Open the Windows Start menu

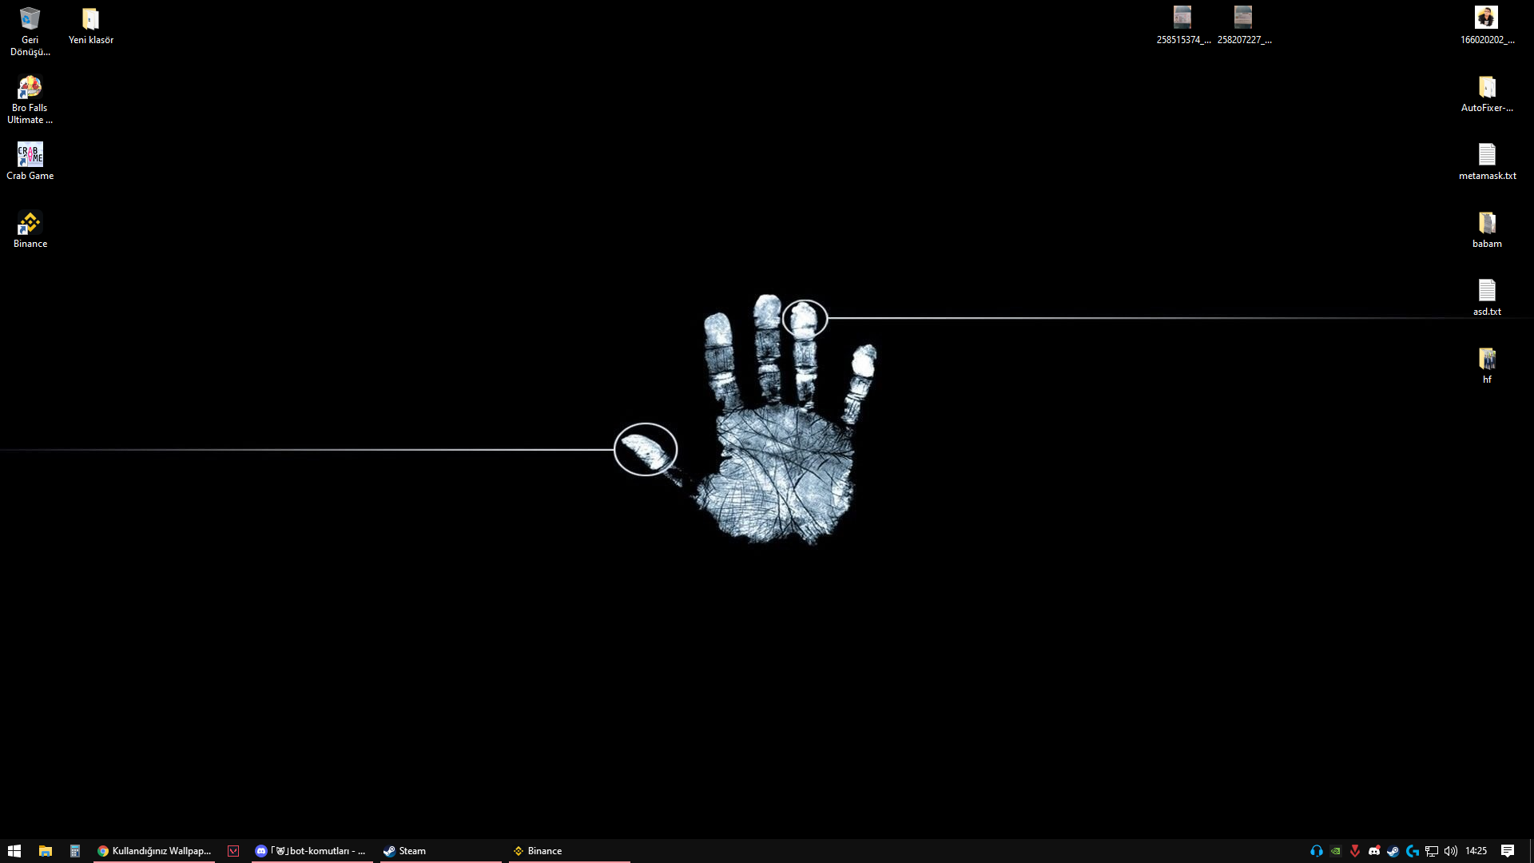[14, 851]
